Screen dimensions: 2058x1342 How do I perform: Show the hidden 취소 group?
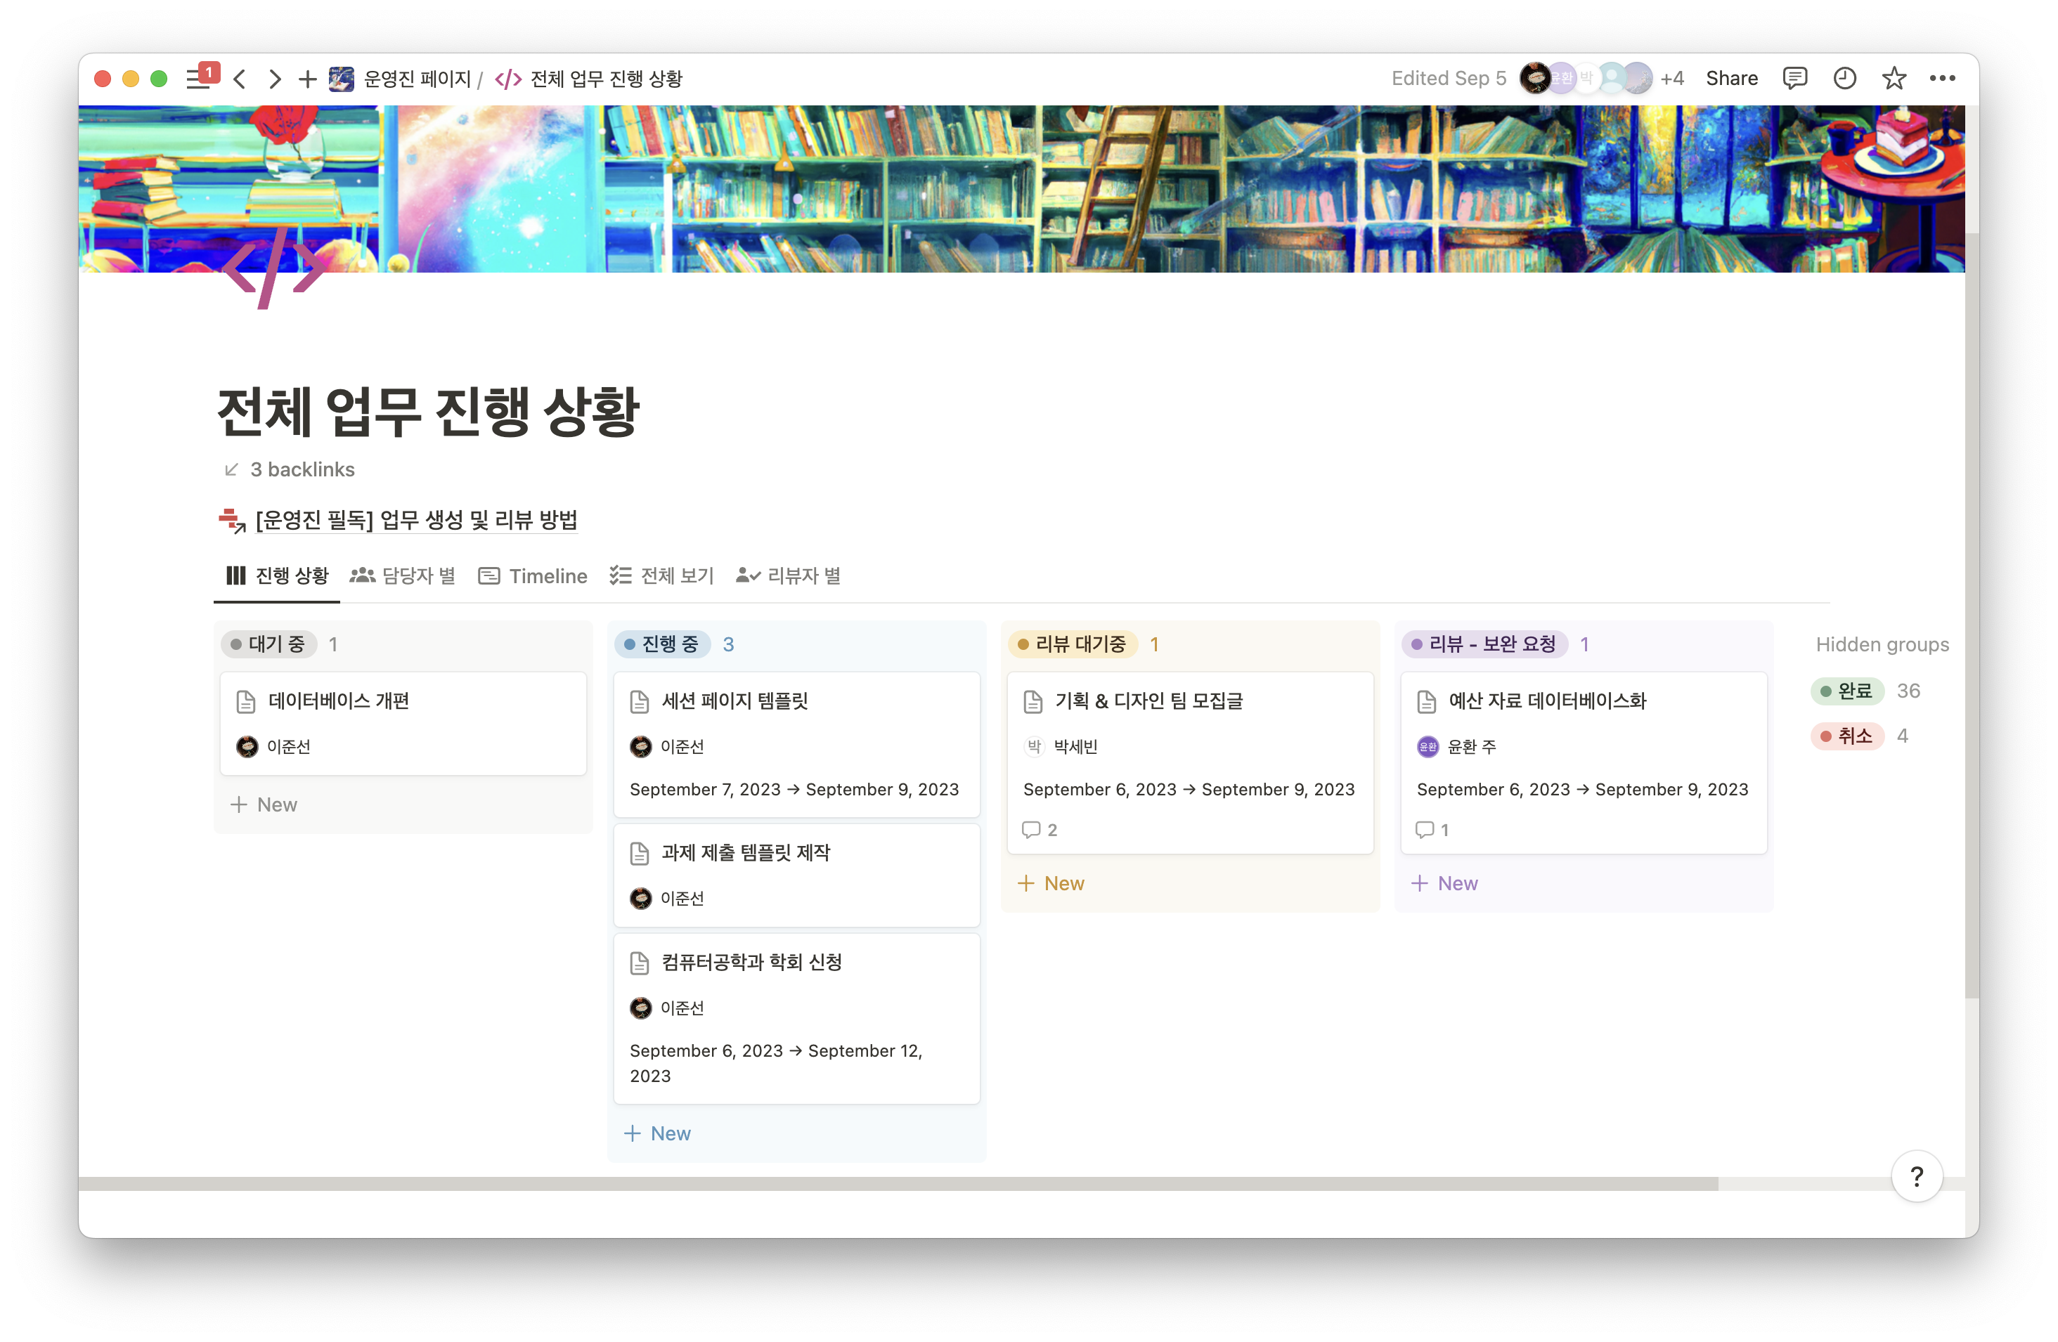coord(1849,736)
